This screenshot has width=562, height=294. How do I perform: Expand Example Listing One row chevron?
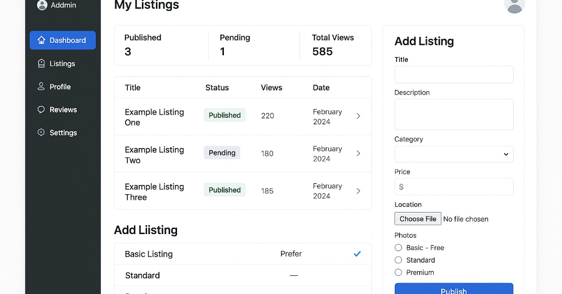click(x=358, y=116)
